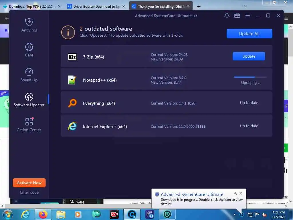This screenshot has width=293, height=220.
Task: Close the Driver Booster Download tab
Action: pyautogui.click(x=124, y=6)
